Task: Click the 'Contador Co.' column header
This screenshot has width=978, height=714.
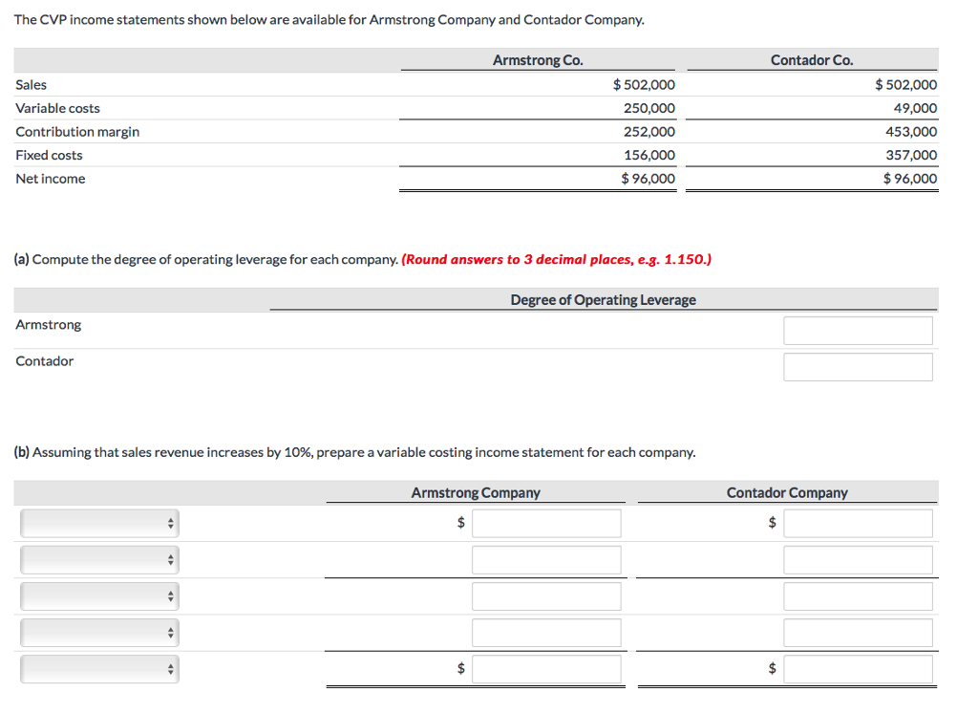Action: coord(812,60)
